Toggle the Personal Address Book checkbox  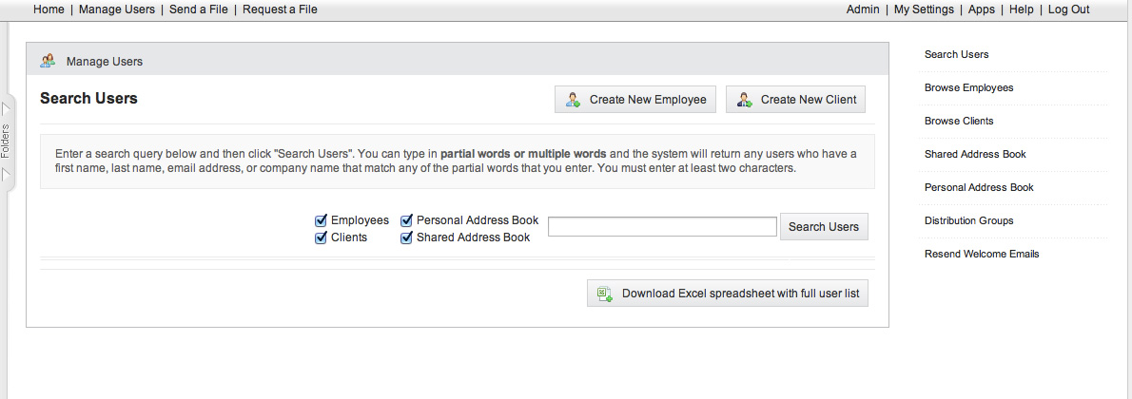(x=406, y=220)
